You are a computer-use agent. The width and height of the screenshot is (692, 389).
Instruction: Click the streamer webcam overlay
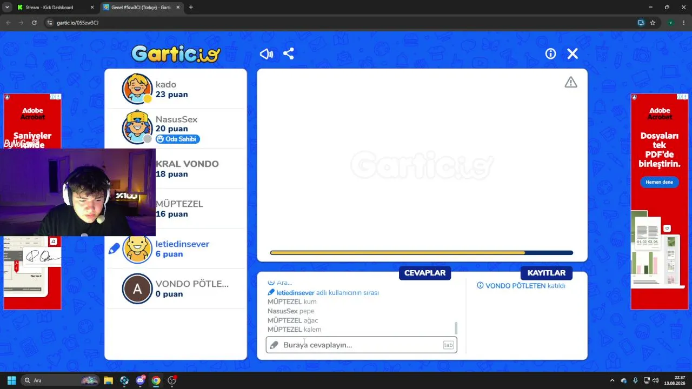(78, 193)
